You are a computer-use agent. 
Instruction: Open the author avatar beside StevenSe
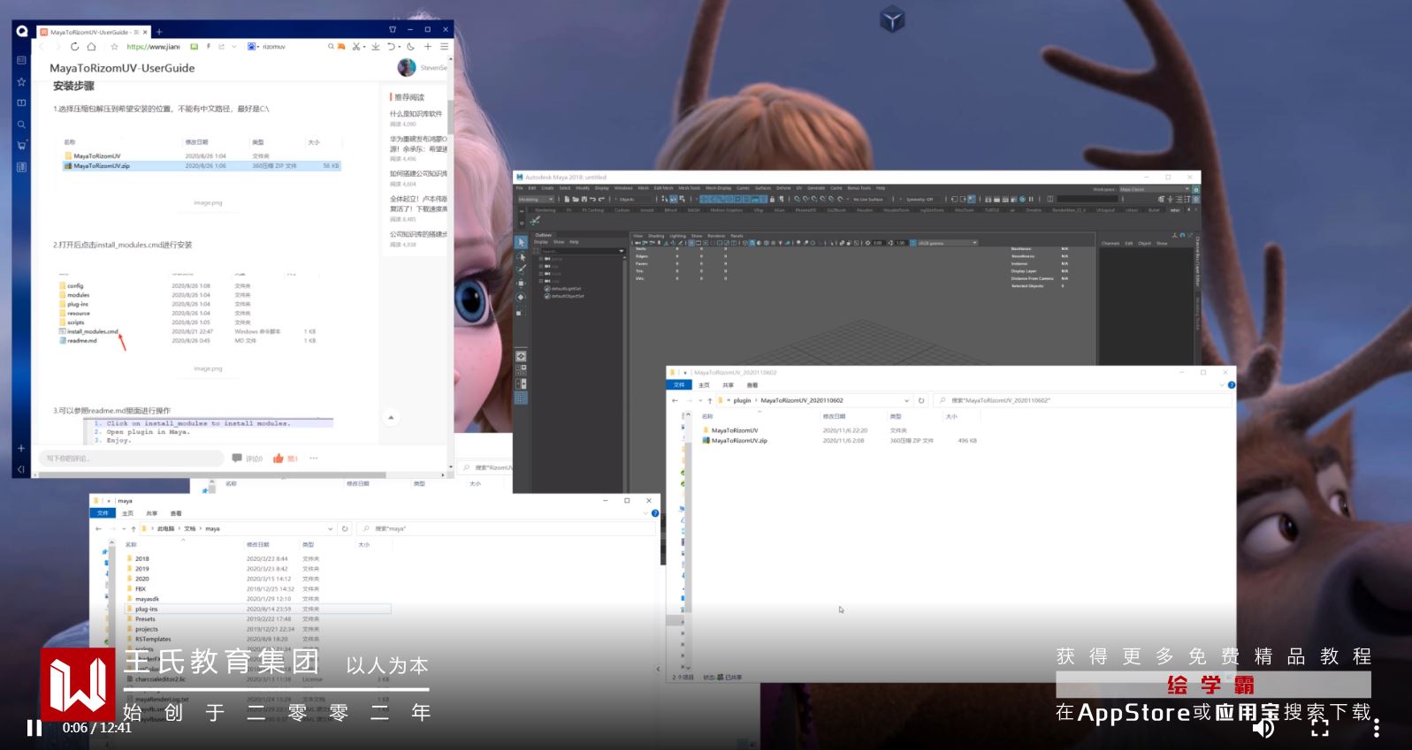pos(407,67)
